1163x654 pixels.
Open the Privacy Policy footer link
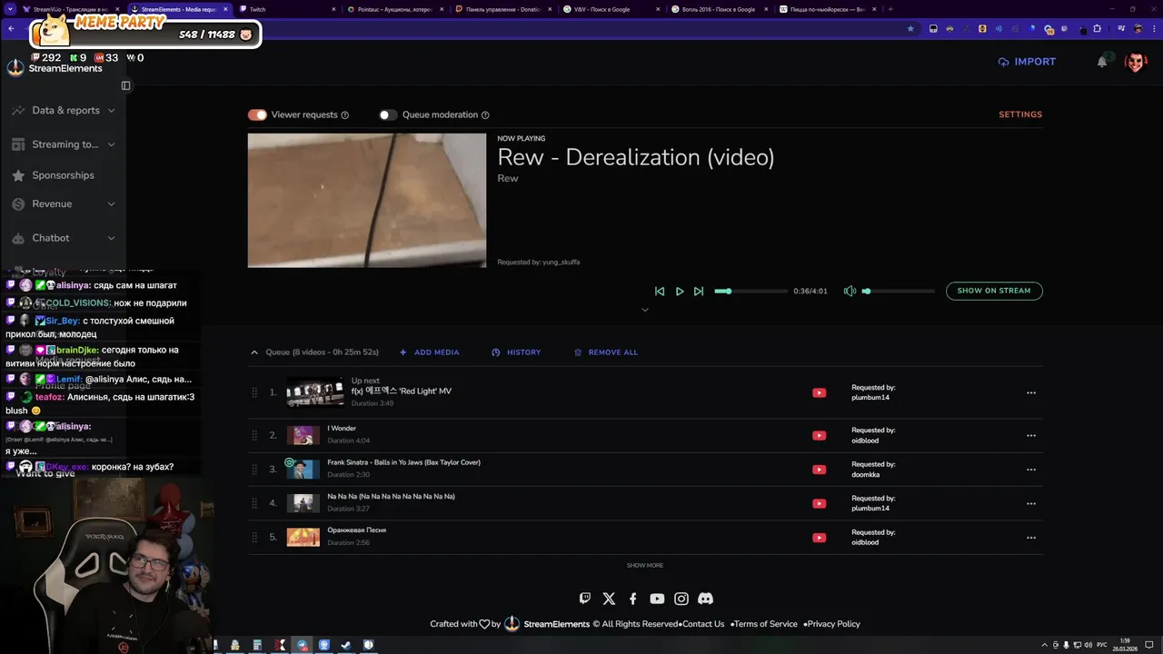pos(834,624)
